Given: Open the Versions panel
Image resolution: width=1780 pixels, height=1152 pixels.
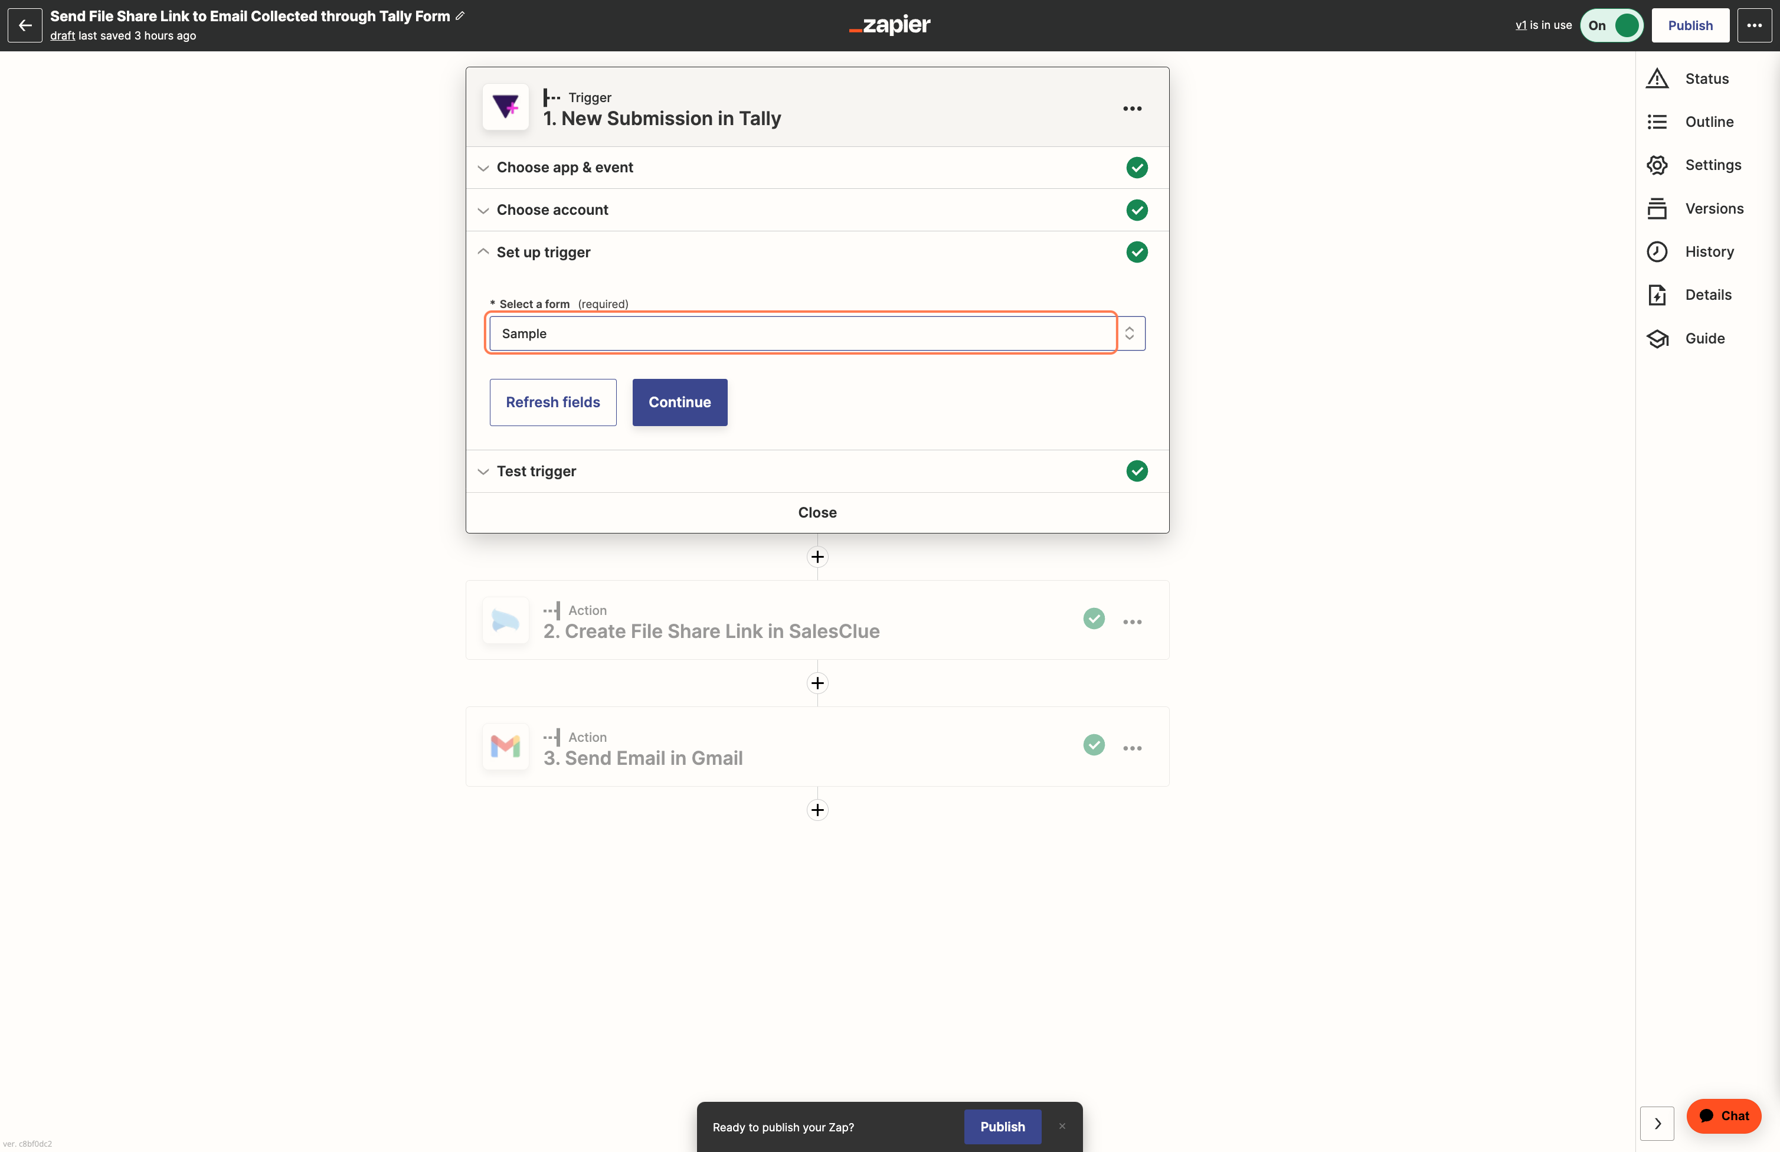Looking at the screenshot, I should [x=1696, y=209].
